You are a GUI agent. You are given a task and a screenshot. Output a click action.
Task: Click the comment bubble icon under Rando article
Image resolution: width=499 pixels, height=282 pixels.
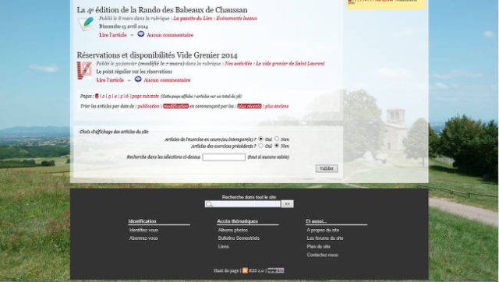click(x=140, y=34)
